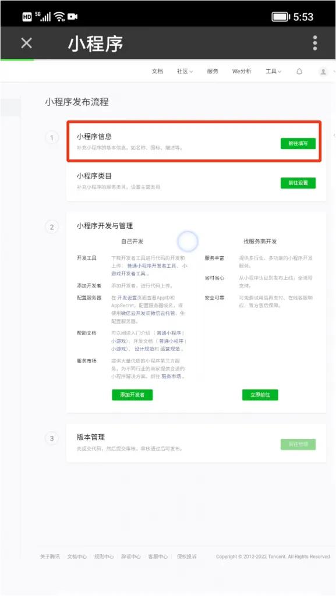The height and width of the screenshot is (596, 336).
Task: Open the 侵权投诉 footer link
Action: click(x=186, y=556)
